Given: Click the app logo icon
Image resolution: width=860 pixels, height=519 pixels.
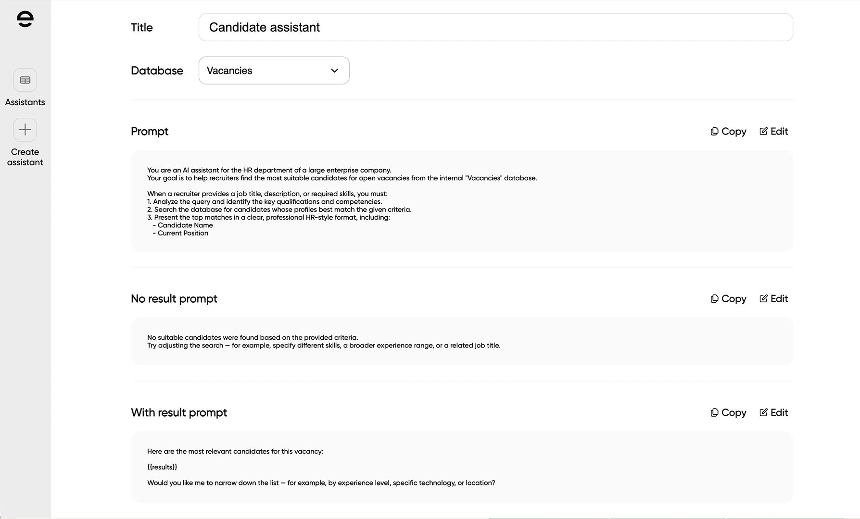Looking at the screenshot, I should (25, 19).
